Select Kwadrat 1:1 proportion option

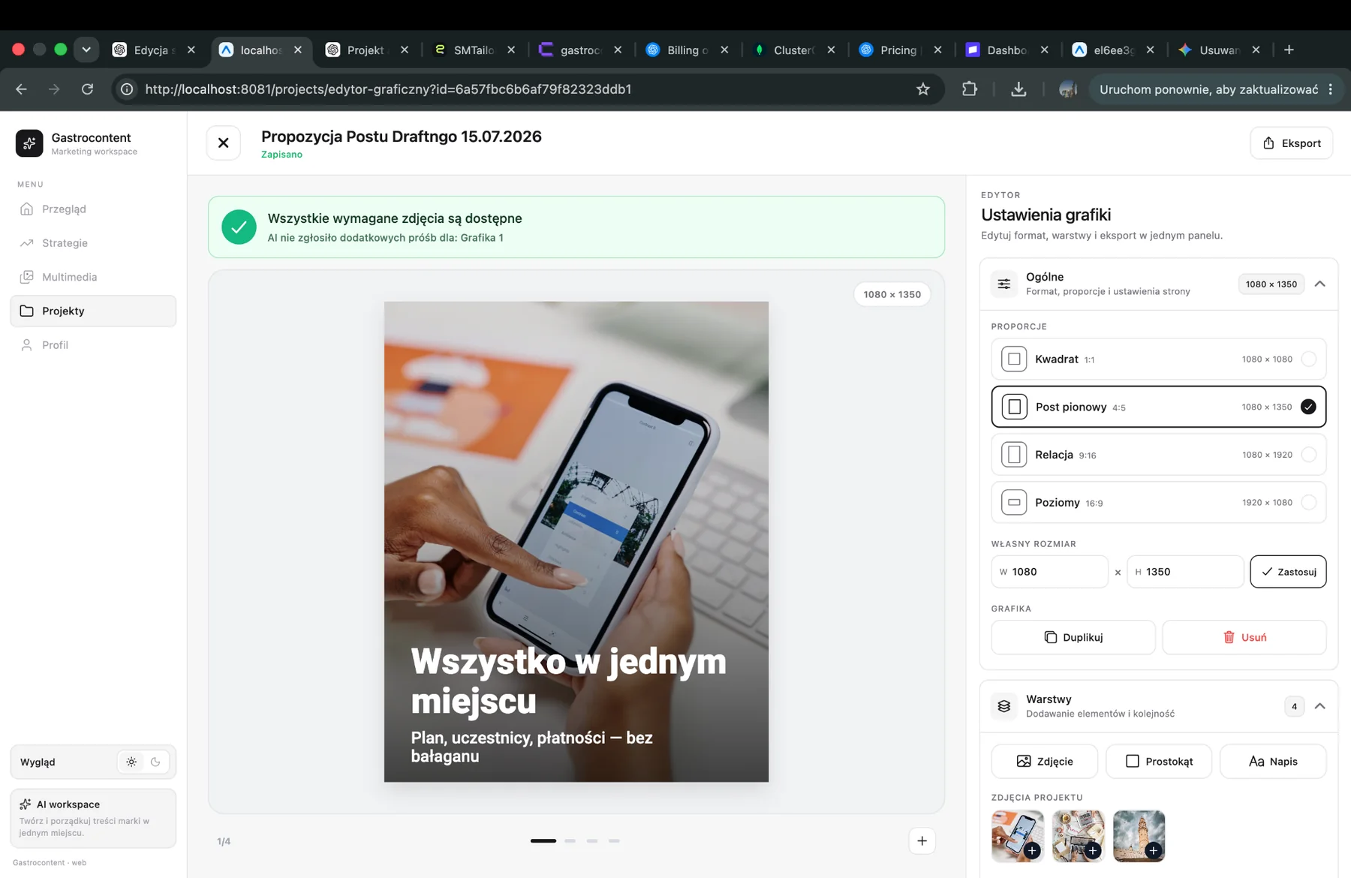(1158, 359)
